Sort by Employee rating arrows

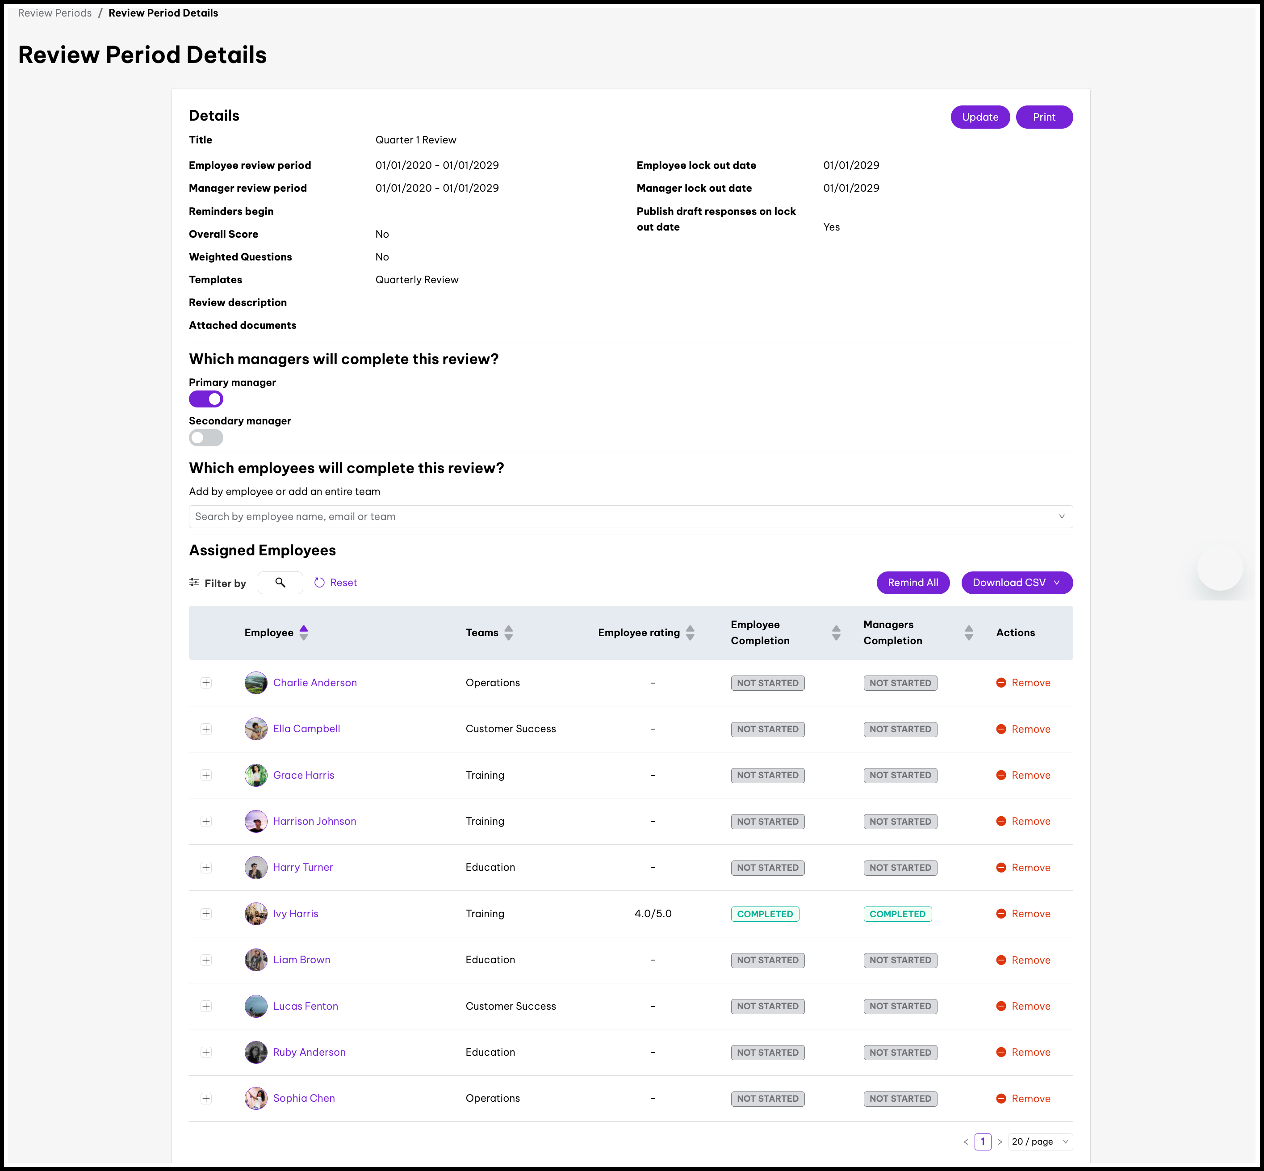(690, 632)
